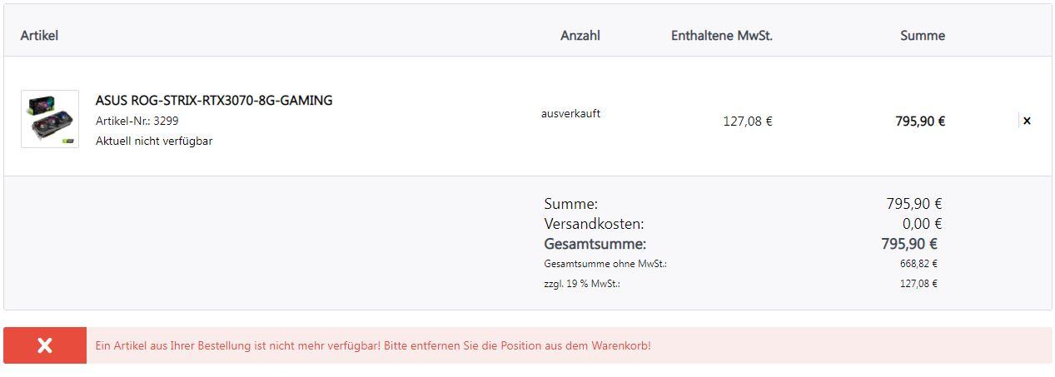Viewport: 1055px width, 377px height.
Task: Click the 127,08 € tax value in item row
Action: [x=748, y=122]
